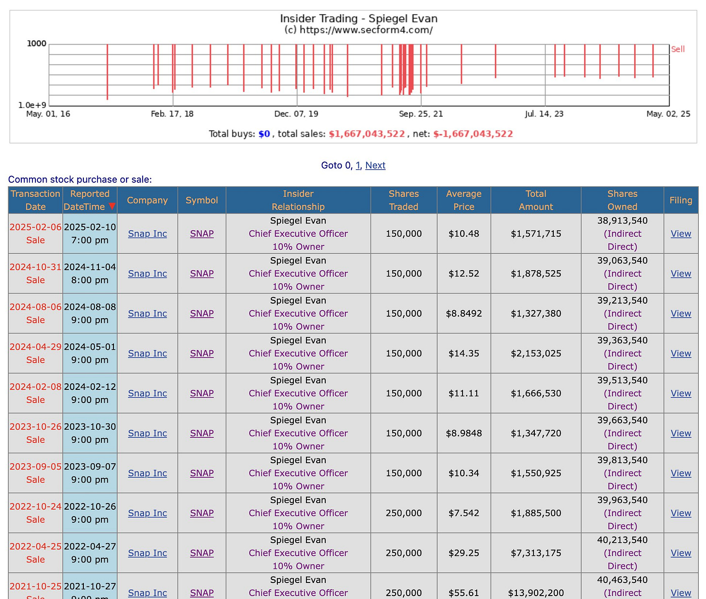Click the red Sell legend label

tap(678, 49)
